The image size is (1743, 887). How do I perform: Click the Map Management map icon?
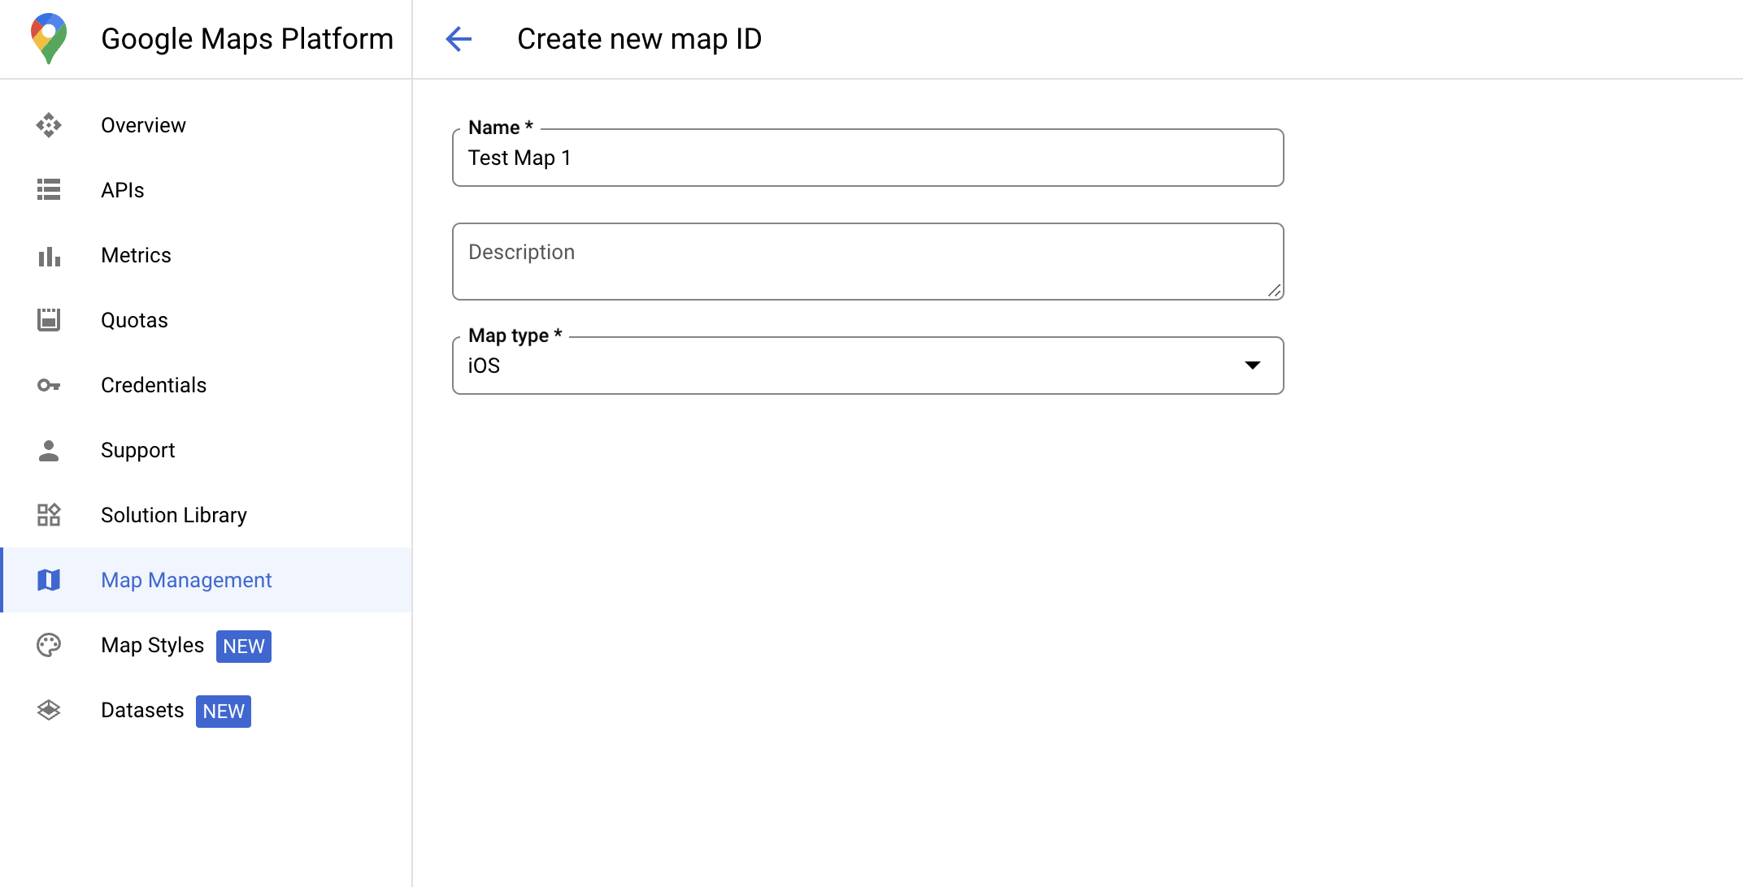pyautogui.click(x=50, y=581)
